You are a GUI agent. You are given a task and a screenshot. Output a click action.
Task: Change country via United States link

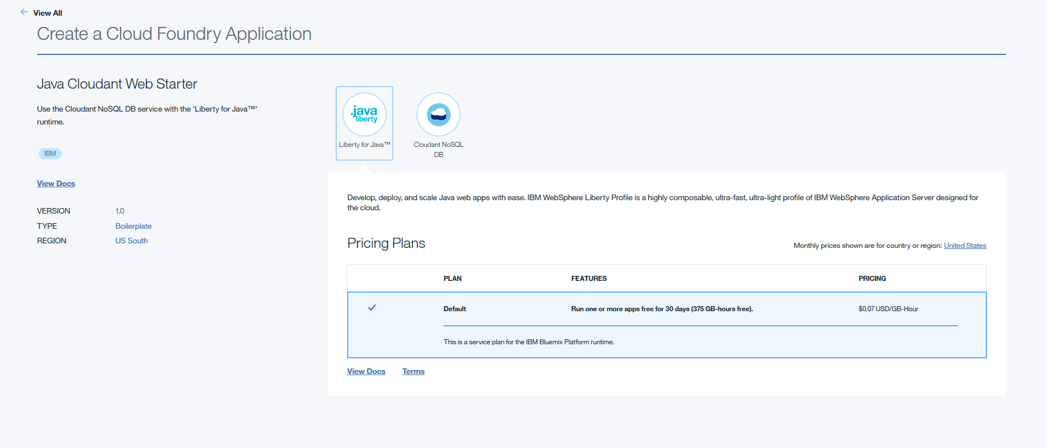pos(965,246)
